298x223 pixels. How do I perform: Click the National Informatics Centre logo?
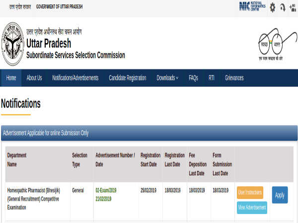click(x=252, y=6)
